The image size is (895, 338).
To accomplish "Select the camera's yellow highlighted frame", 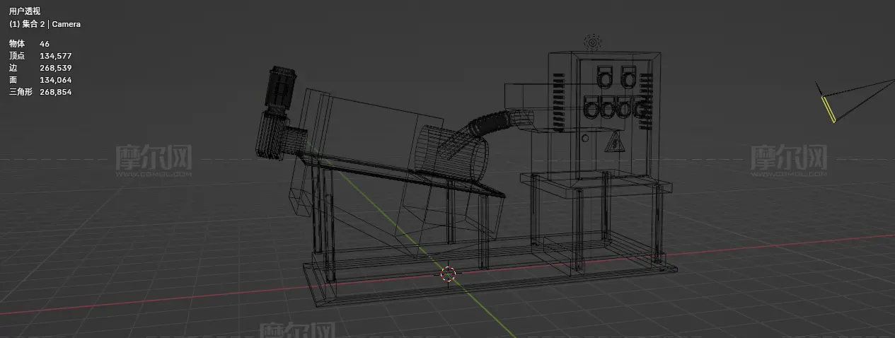I will 828,110.
